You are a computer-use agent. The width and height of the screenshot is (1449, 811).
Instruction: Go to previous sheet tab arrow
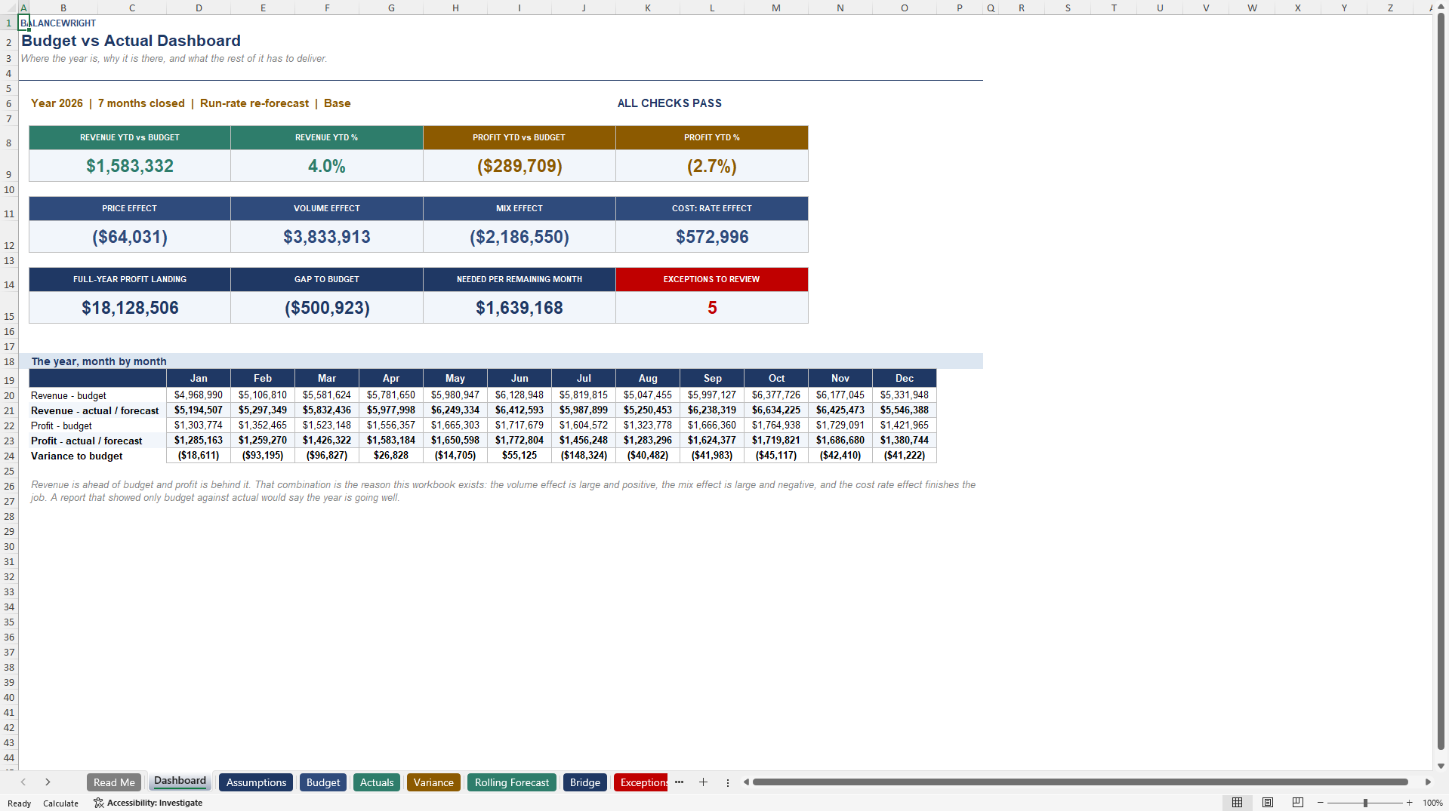click(23, 782)
